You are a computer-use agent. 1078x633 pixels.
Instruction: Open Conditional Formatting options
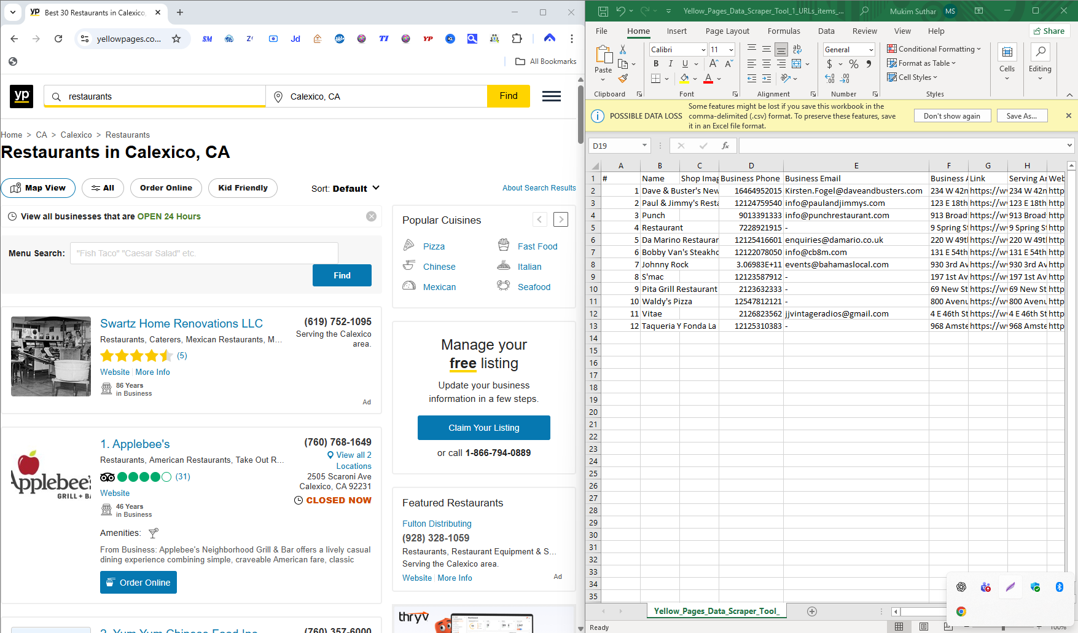(934, 49)
